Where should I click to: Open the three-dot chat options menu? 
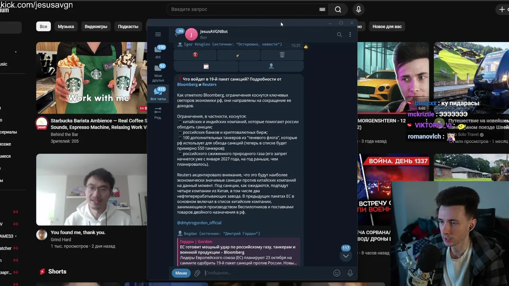tap(350, 35)
